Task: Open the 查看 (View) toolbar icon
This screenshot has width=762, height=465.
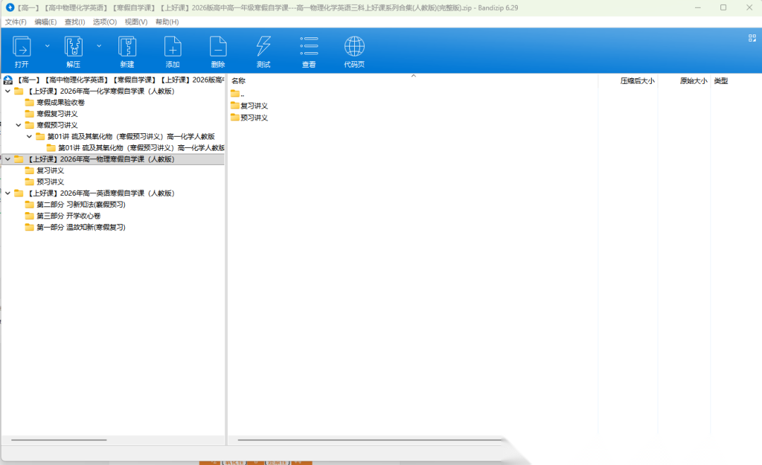Action: coord(309,47)
